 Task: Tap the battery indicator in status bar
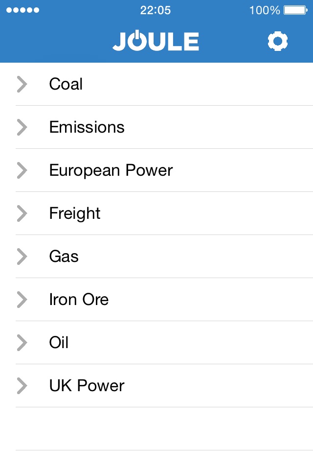point(295,10)
